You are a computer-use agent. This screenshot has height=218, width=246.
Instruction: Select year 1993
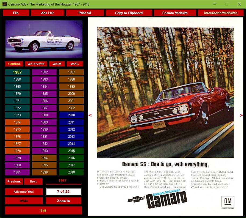pos(44,151)
